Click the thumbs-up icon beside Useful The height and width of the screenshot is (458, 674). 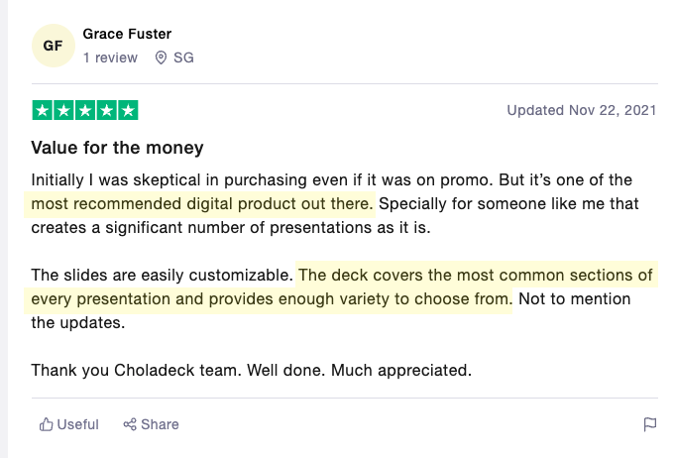tap(46, 424)
